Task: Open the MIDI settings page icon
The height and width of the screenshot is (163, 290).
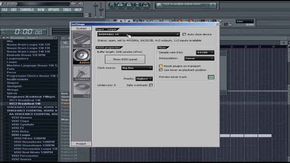Action: pos(82,40)
